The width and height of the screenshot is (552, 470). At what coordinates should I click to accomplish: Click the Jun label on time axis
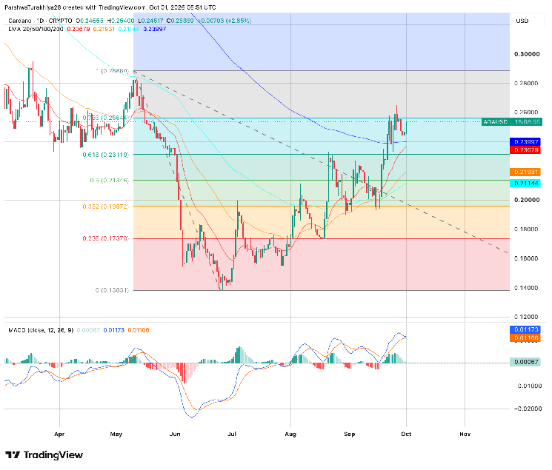[x=175, y=434]
